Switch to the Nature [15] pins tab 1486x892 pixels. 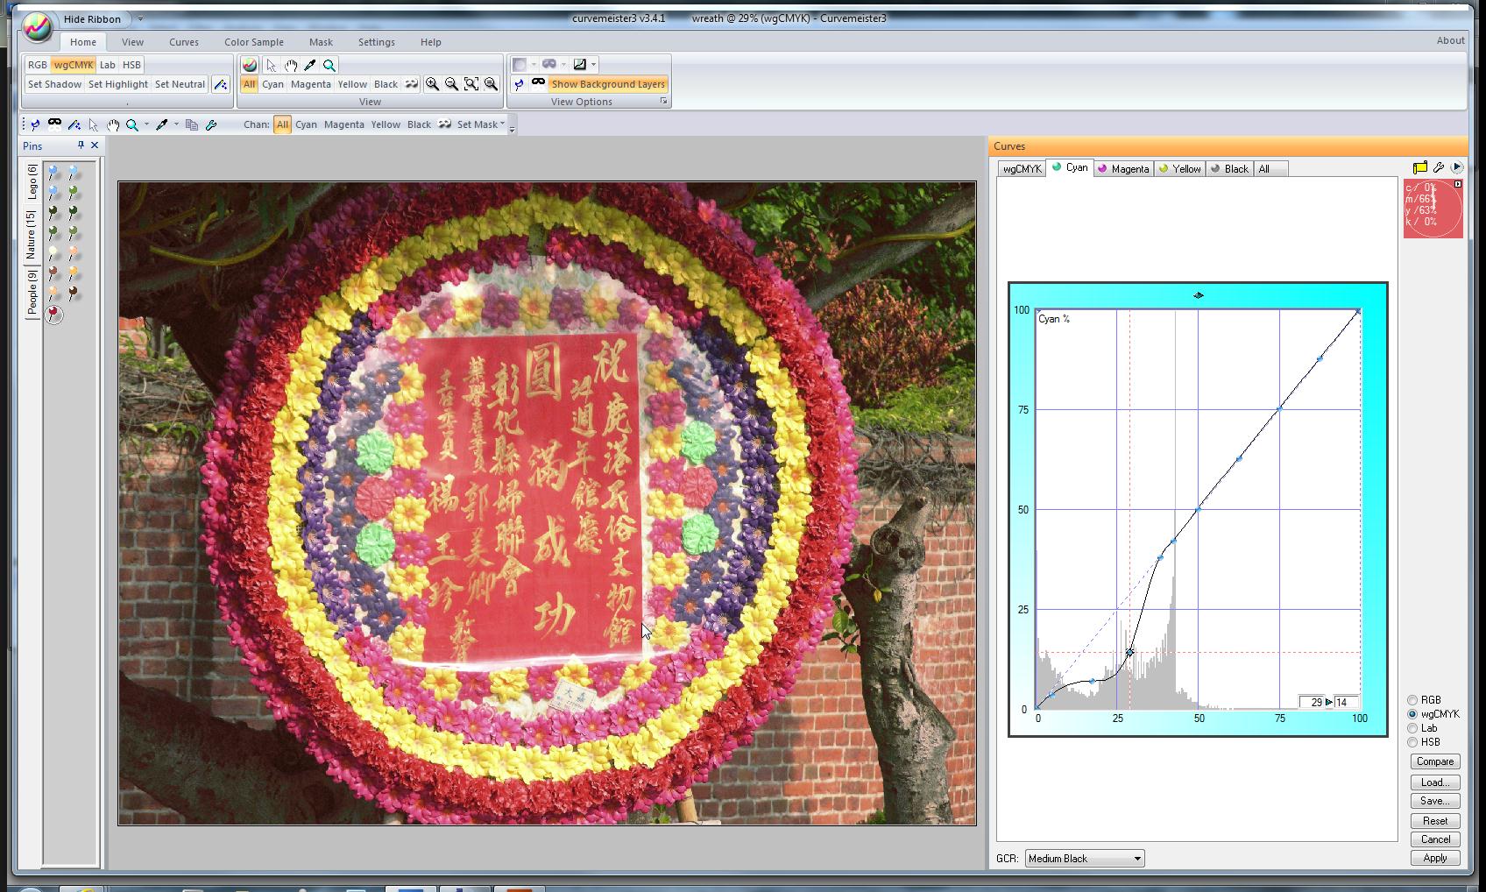tap(32, 234)
